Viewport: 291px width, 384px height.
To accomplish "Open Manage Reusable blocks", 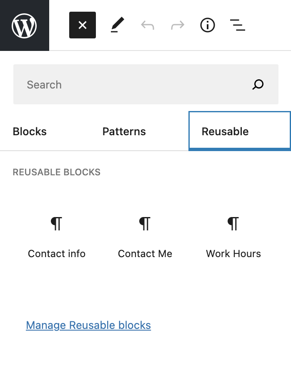I will (88, 325).
